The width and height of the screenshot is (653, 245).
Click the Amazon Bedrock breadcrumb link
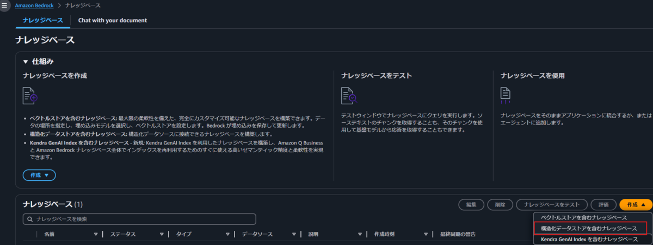pyautogui.click(x=34, y=5)
